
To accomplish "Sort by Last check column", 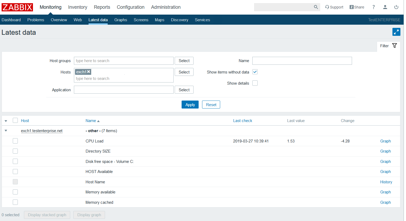I will [x=242, y=121].
